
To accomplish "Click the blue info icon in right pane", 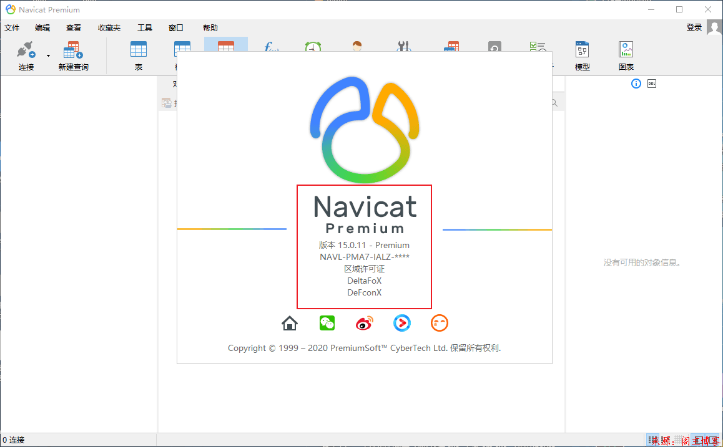I will pyautogui.click(x=636, y=84).
